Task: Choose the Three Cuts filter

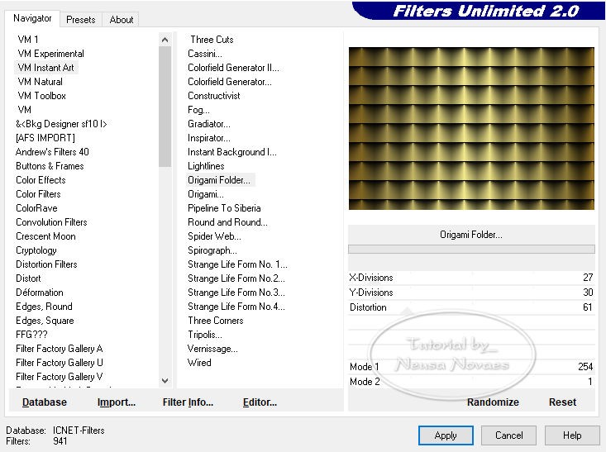Action: pyautogui.click(x=212, y=40)
